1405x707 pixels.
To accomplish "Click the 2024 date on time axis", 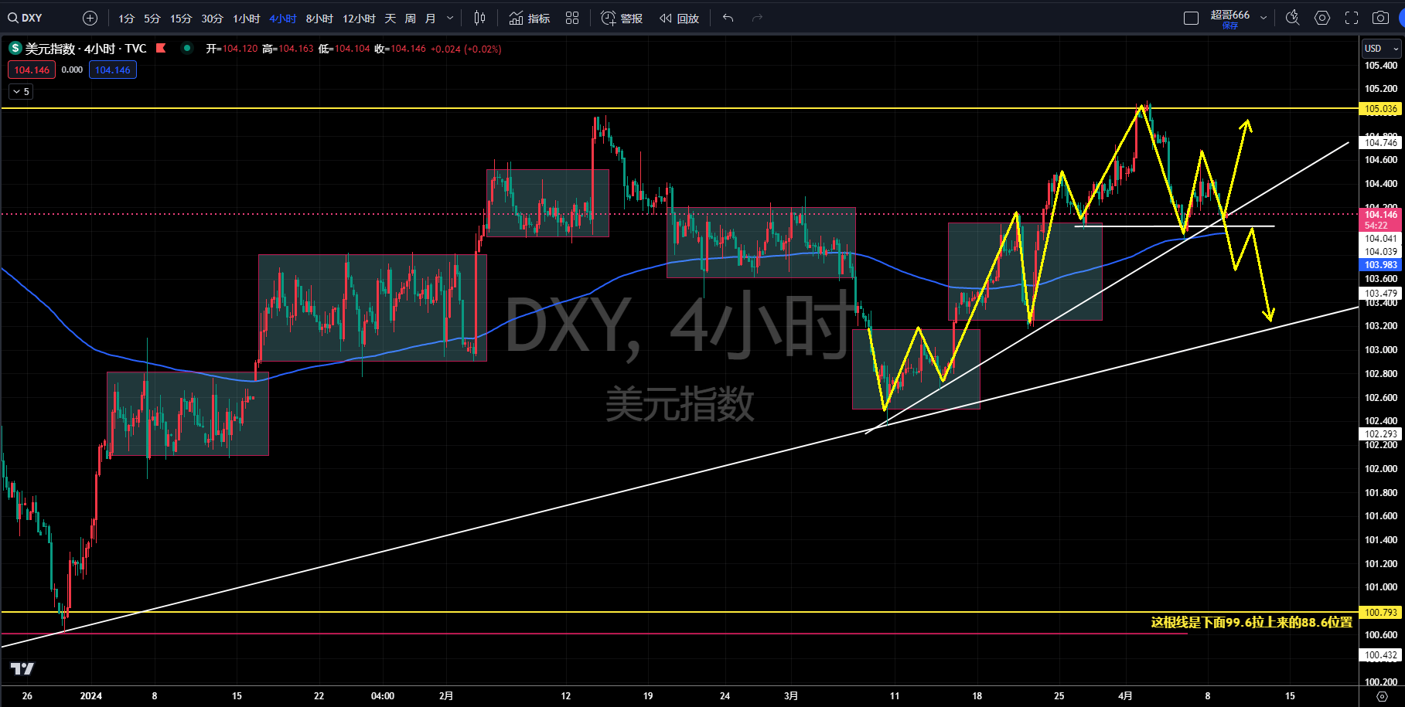I will tap(91, 696).
